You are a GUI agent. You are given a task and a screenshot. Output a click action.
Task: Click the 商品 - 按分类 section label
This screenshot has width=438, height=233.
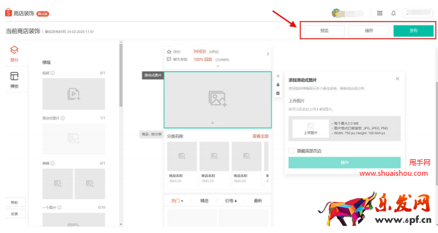pos(151,134)
